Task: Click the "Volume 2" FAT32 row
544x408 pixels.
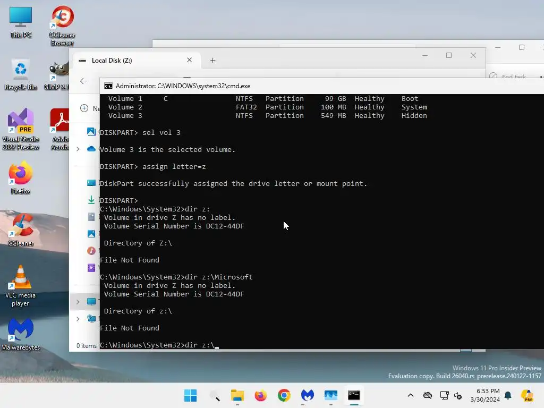Action: tap(268, 107)
